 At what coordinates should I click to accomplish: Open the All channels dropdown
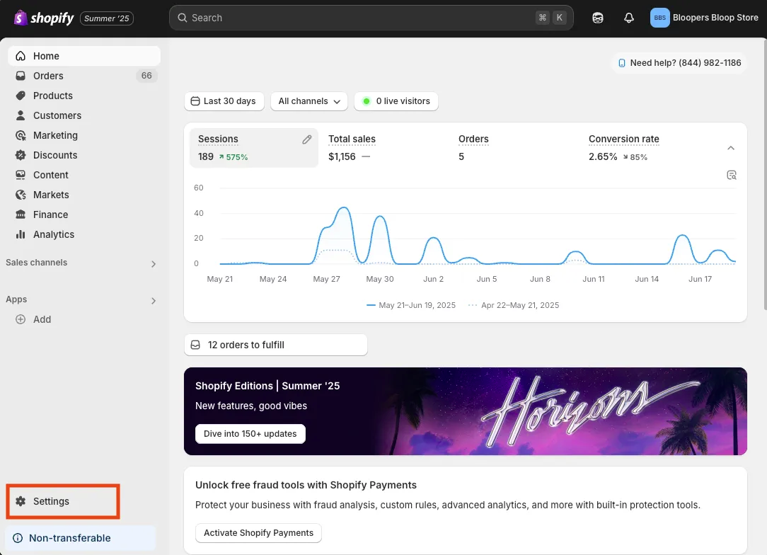click(309, 101)
